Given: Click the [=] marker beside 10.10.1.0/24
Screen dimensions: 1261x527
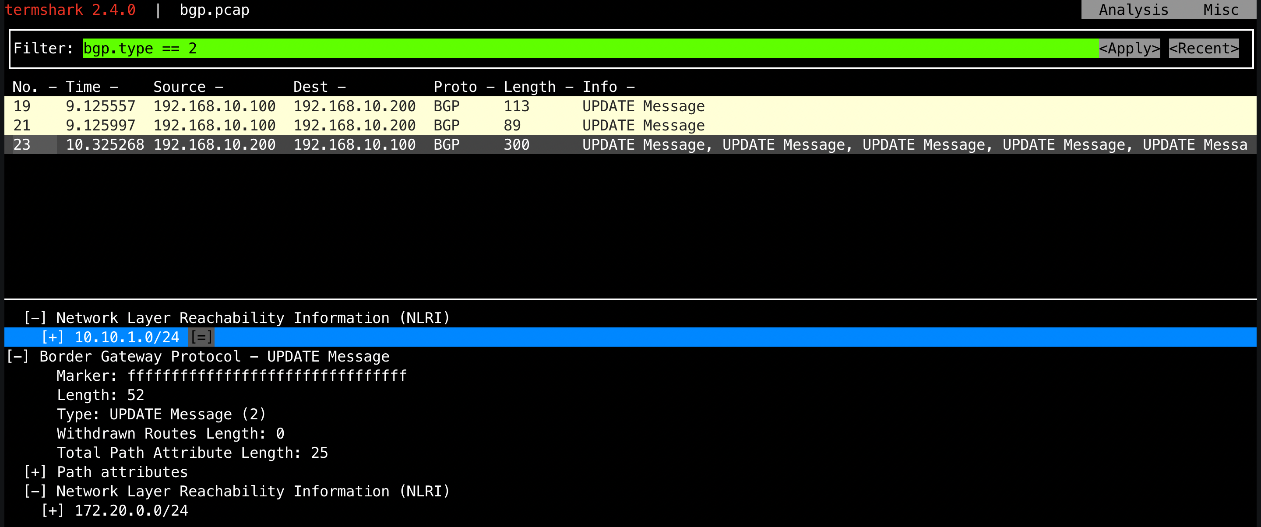Looking at the screenshot, I should pos(201,337).
